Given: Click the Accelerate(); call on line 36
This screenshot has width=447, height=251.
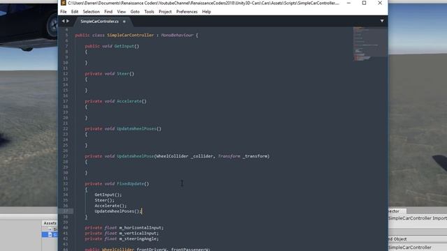Looking at the screenshot, I should pos(110,206).
